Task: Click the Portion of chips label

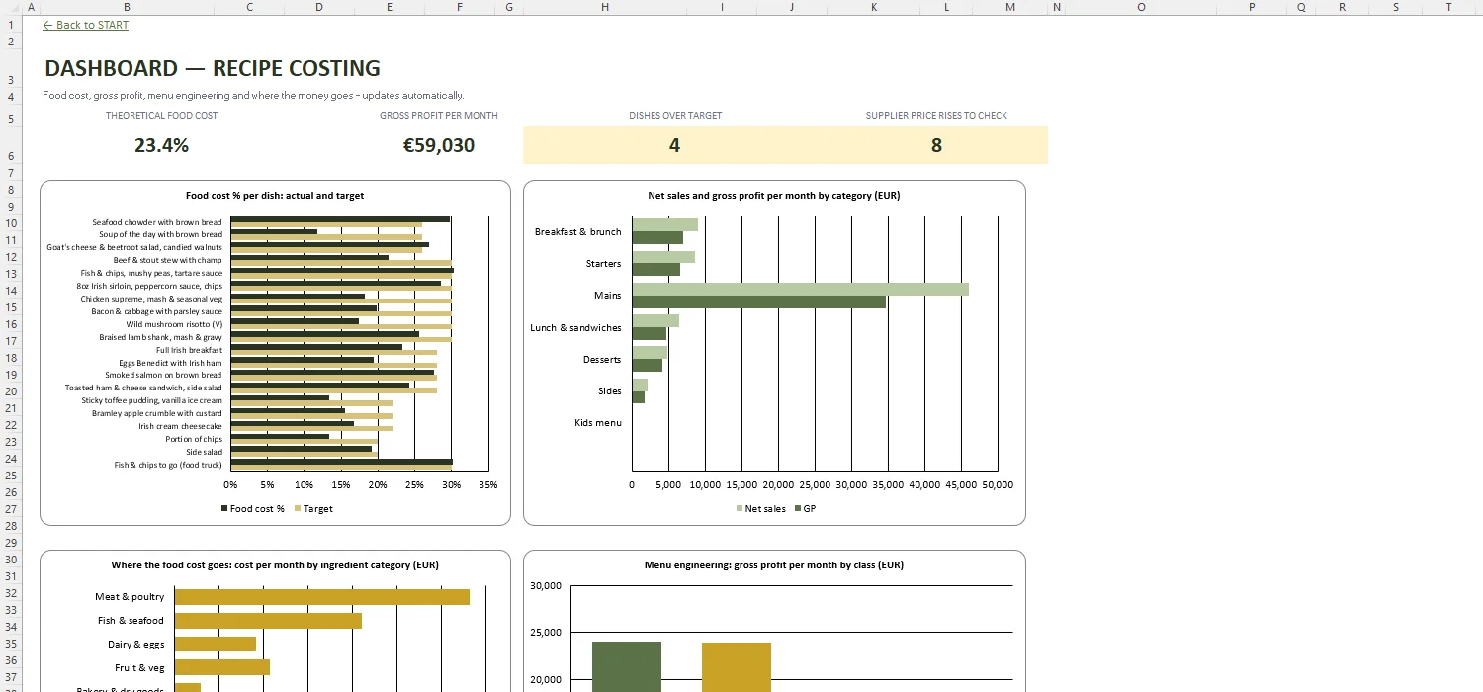Action: tap(194, 439)
